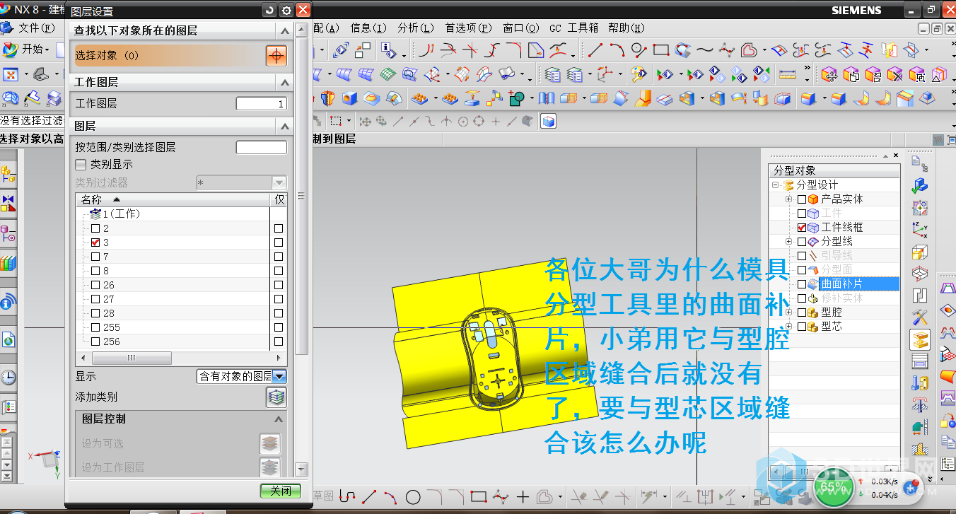This screenshot has height=514, width=956.
Task: Collapse the 图层控制 section
Action: pos(279,419)
